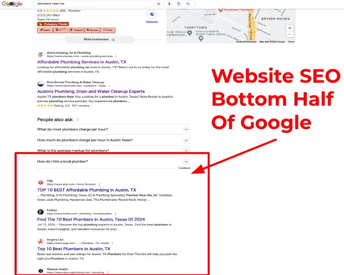This screenshot has width=344, height=275.
Task: Click the Teleport extension button
Action: (76, 30)
